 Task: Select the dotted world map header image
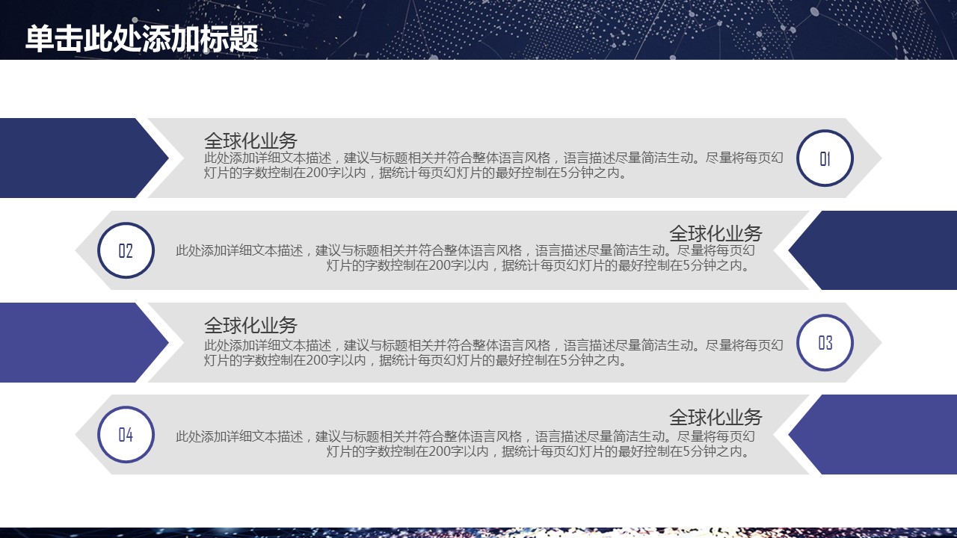tap(598, 30)
